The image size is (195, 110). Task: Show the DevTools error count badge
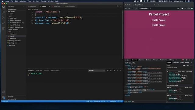coord(183,60)
